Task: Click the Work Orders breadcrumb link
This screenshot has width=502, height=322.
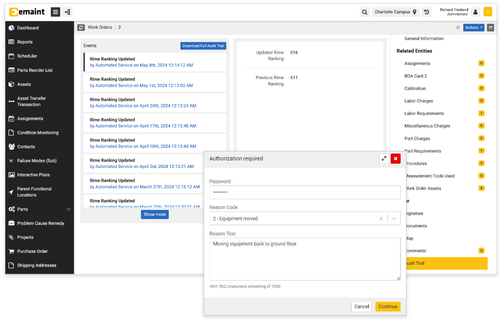Action: 100,28
